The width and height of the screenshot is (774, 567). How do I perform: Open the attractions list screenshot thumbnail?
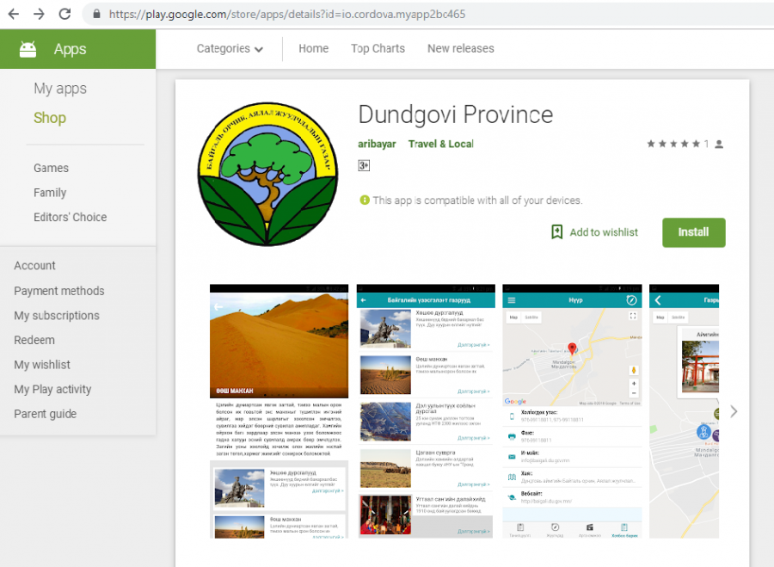click(x=426, y=411)
